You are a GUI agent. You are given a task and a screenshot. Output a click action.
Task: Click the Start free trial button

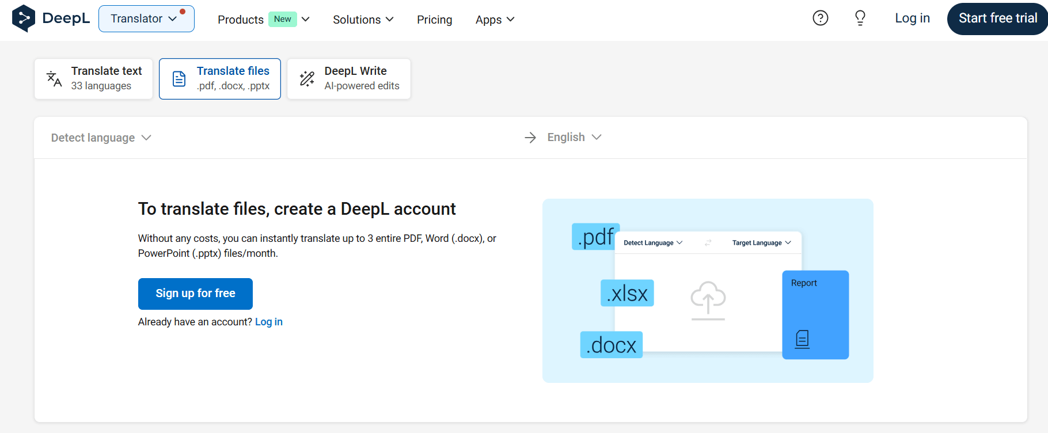click(997, 18)
